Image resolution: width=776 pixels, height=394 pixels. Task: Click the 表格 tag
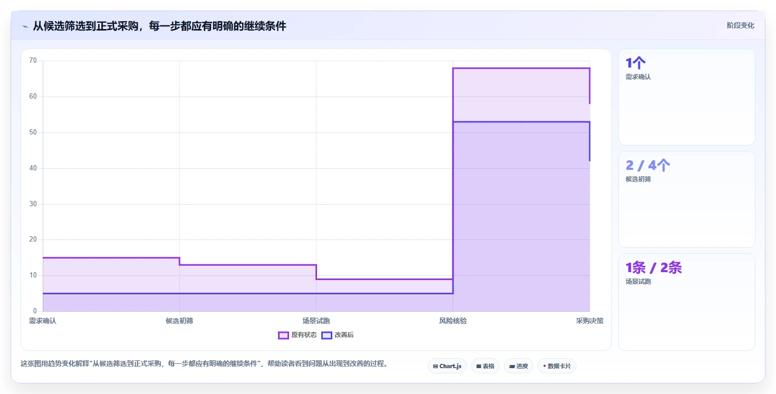(485, 366)
